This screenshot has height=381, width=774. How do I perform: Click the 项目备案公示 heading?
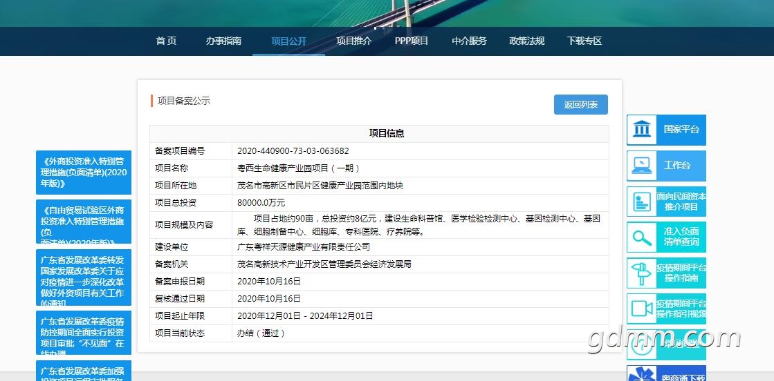(x=183, y=101)
